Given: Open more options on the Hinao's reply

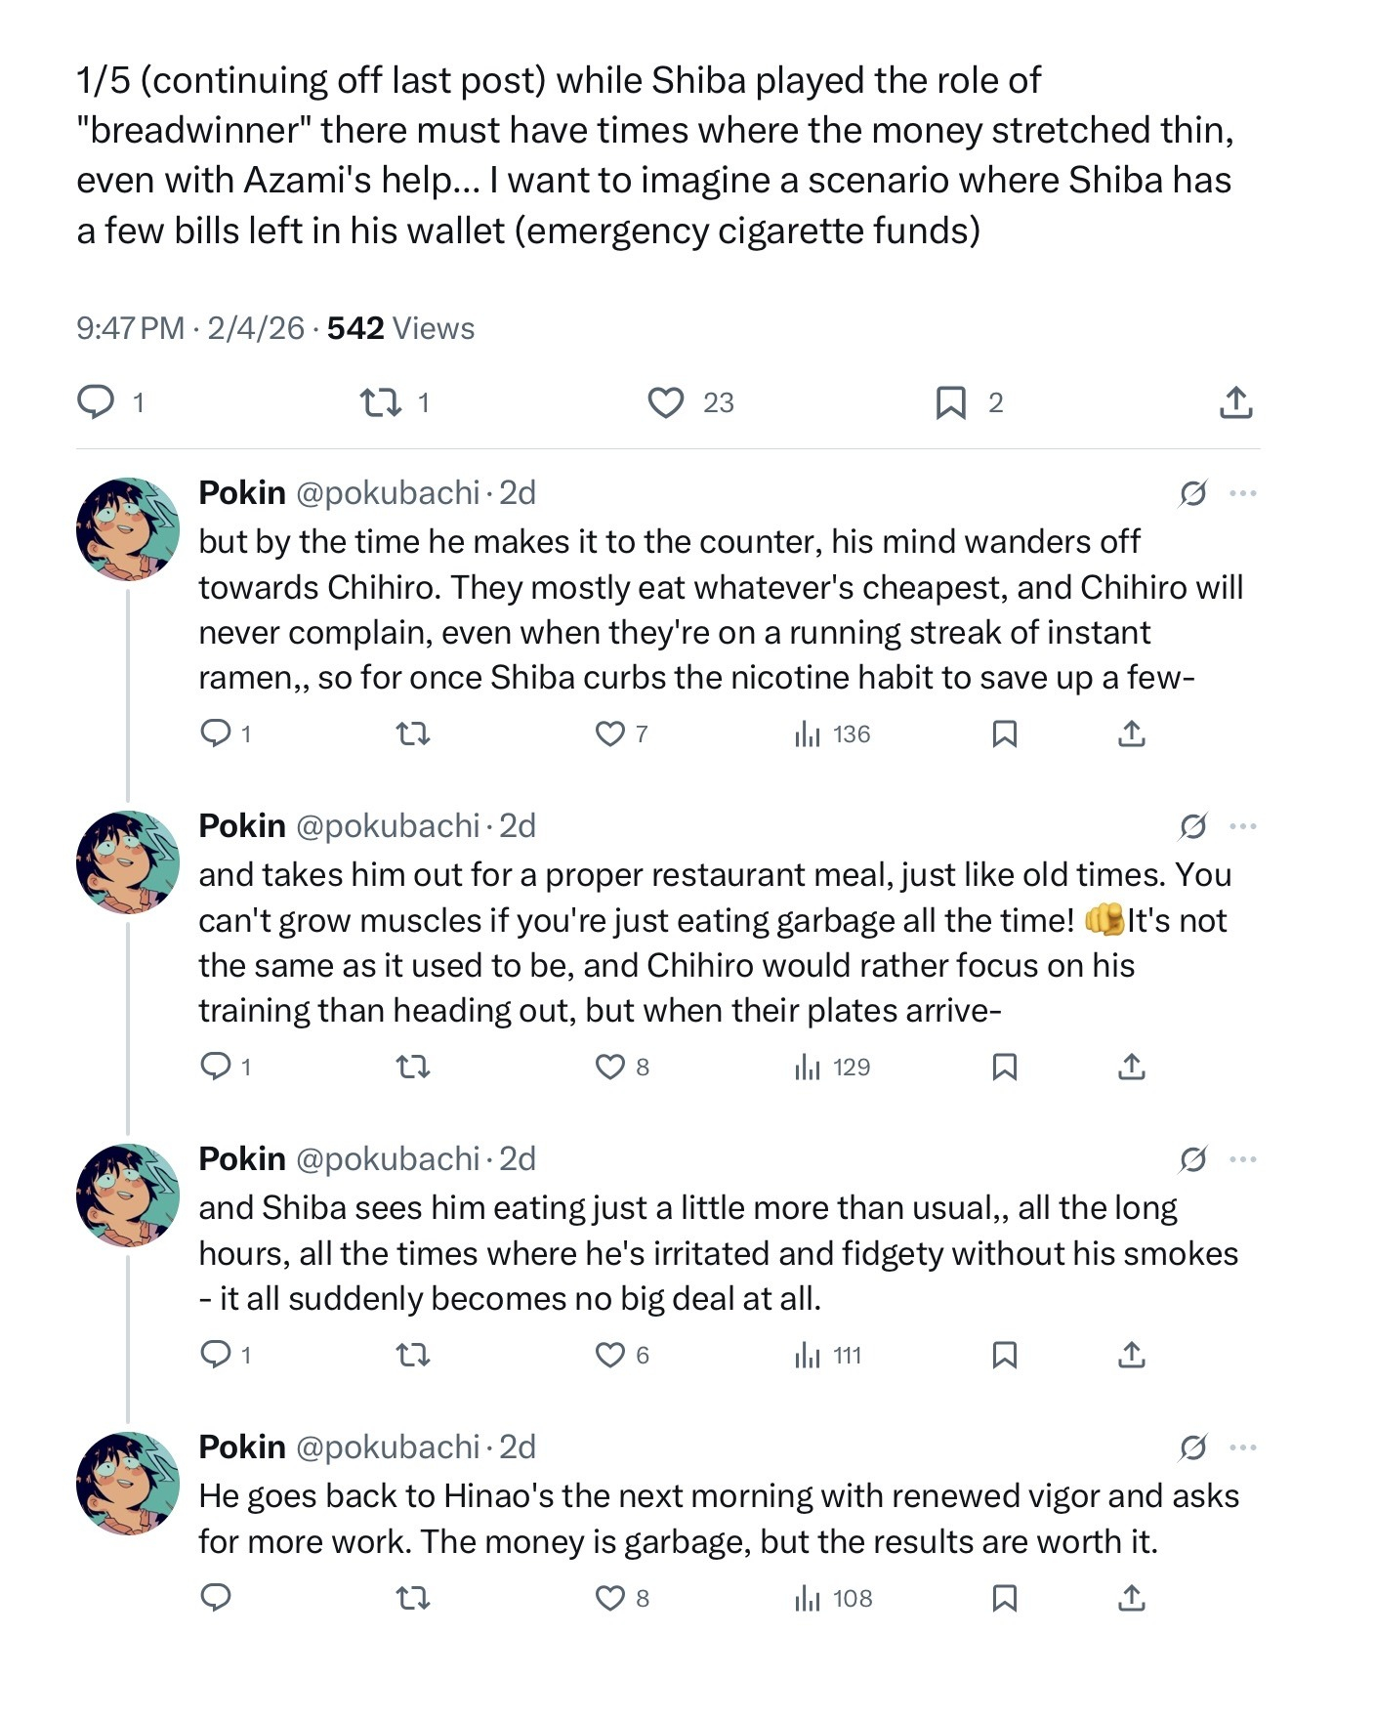Looking at the screenshot, I should pos(1243,1447).
